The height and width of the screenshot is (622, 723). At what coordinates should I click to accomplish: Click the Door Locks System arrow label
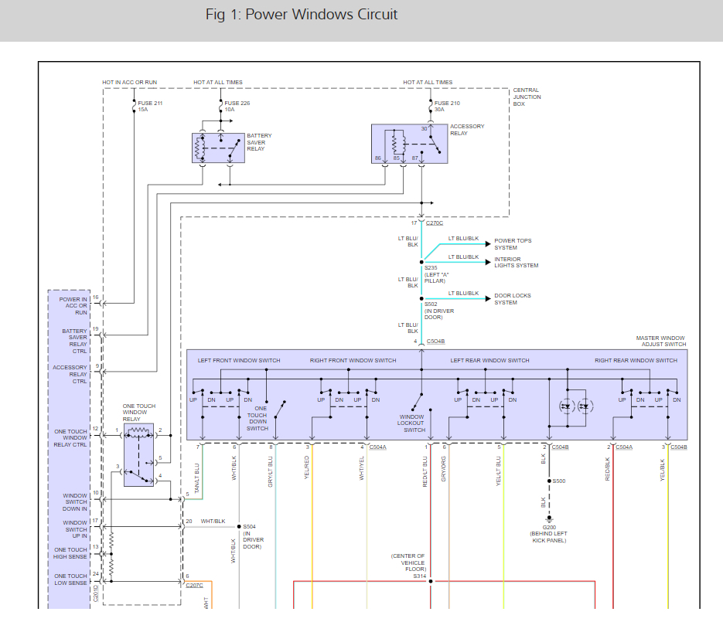pos(512,298)
